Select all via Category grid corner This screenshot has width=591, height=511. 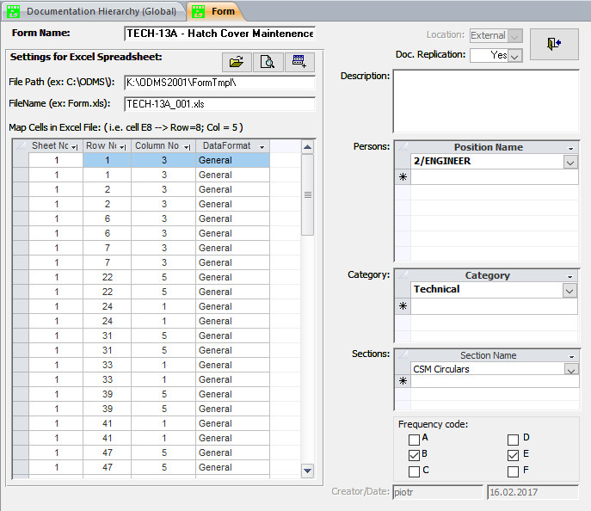pyautogui.click(x=403, y=275)
